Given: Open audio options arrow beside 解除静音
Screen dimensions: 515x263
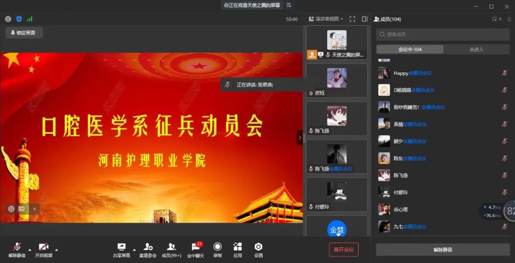Looking at the screenshot, I should pyautogui.click(x=30, y=250).
